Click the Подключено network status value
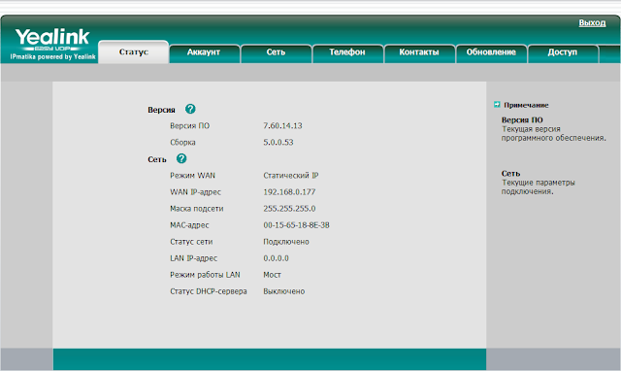The width and height of the screenshot is (621, 371). click(286, 242)
